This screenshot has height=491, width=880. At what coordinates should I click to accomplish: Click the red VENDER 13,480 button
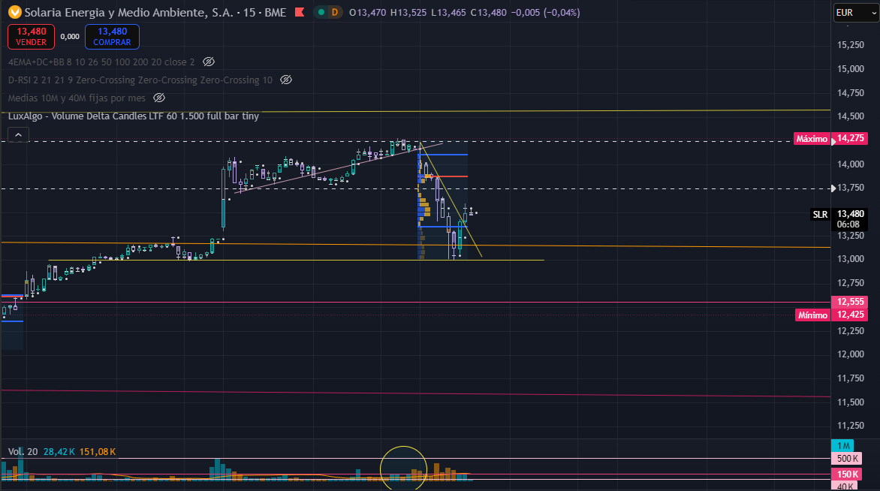pos(31,37)
